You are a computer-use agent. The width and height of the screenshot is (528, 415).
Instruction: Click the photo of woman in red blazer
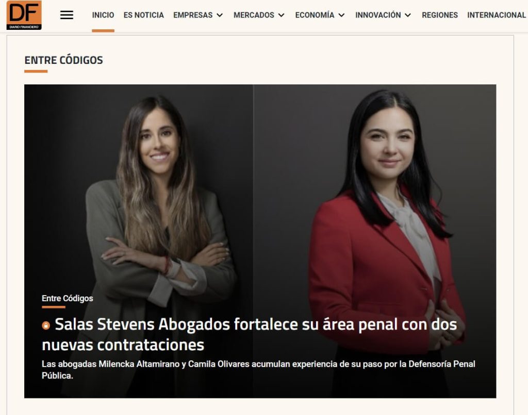click(x=374, y=241)
